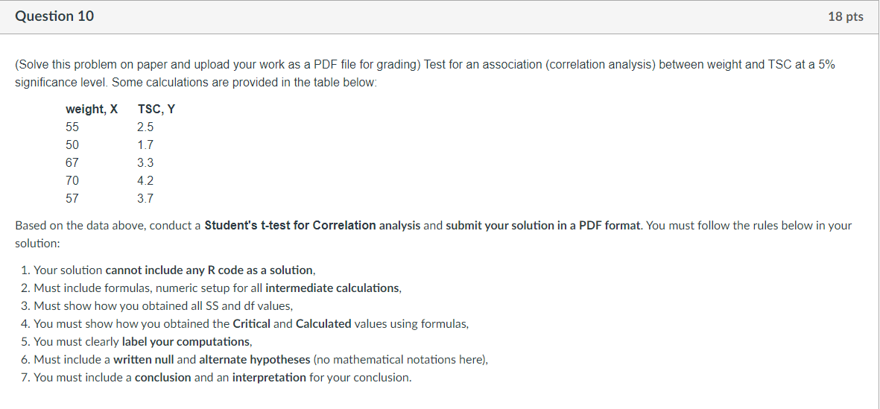Click TSC value 4.2 in table
The image size is (880, 409).
145,181
